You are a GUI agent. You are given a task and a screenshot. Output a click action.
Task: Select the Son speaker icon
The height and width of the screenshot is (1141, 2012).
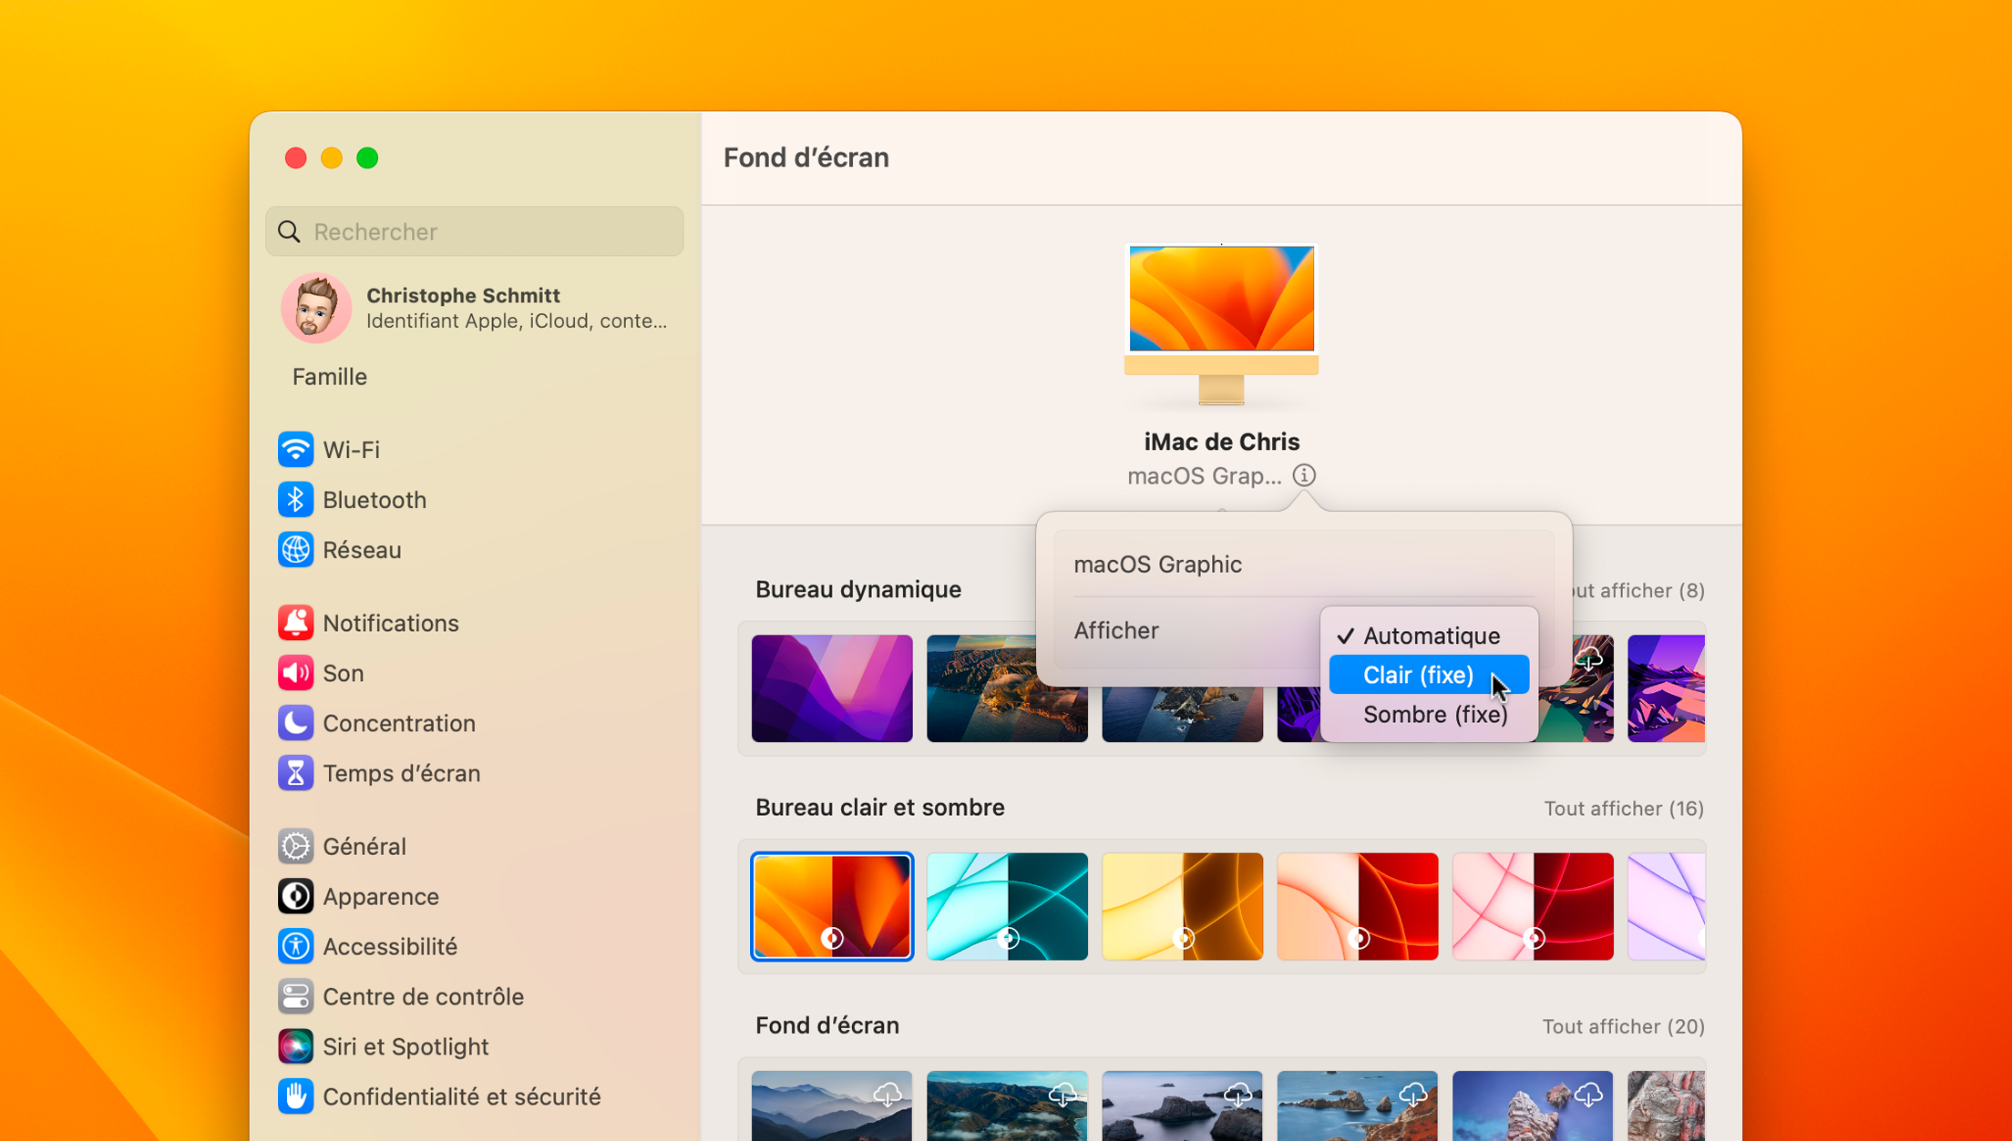(x=295, y=673)
